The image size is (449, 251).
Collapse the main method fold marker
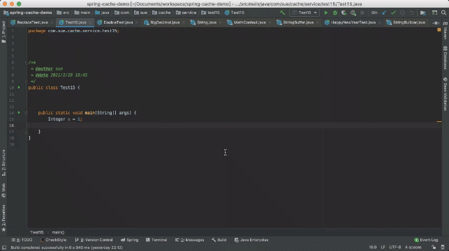point(27,113)
